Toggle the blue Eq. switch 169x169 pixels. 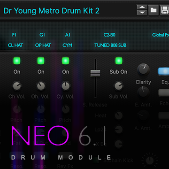(164, 71)
